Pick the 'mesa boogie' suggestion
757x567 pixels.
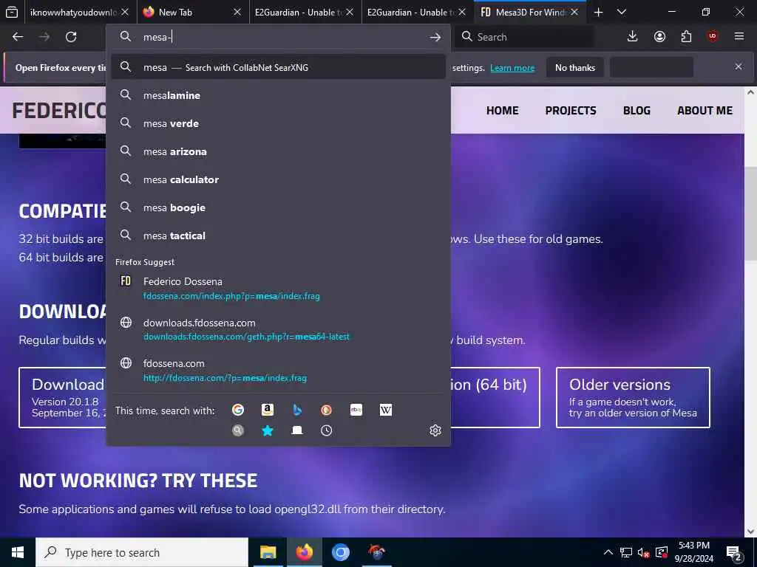(x=278, y=207)
